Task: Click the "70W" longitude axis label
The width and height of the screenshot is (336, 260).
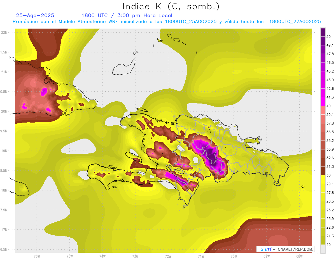Action: (x=234, y=256)
